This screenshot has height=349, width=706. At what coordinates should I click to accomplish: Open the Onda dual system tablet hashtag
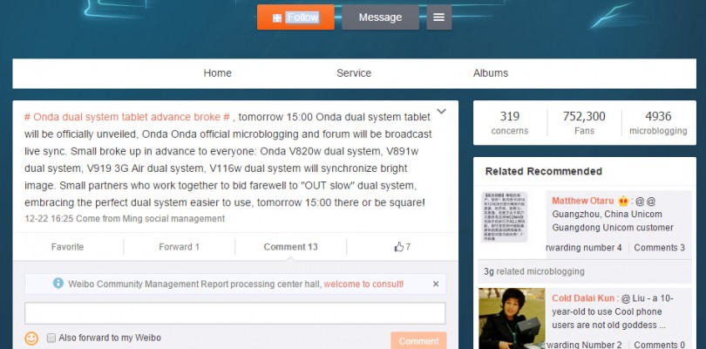127,117
